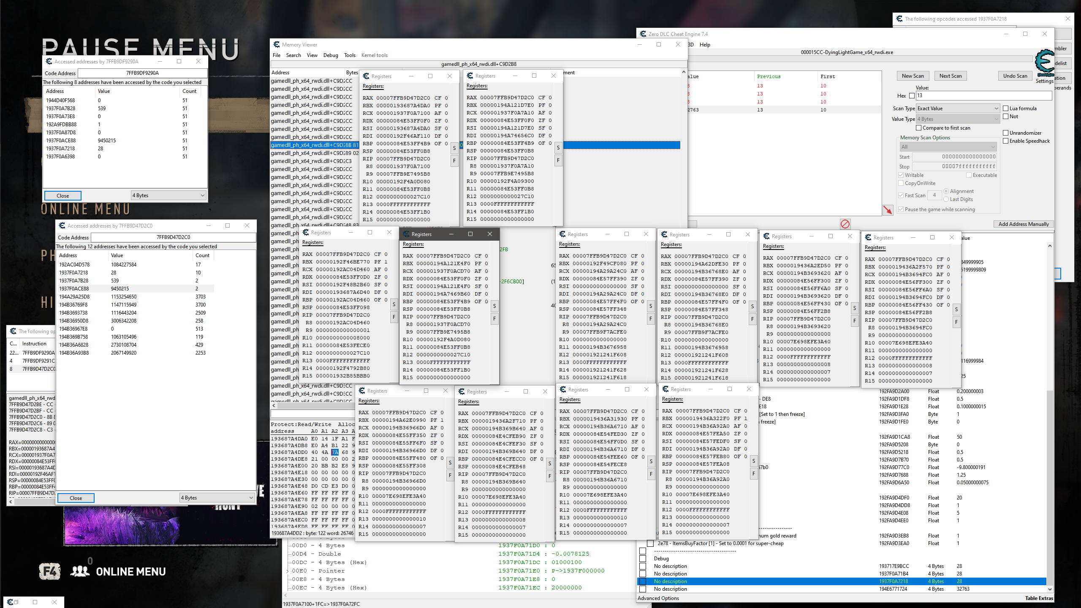The height and width of the screenshot is (608, 1081).
Task: Click Close in 7FFB9D47D2C0 accessed addresses window
Action: (x=76, y=498)
